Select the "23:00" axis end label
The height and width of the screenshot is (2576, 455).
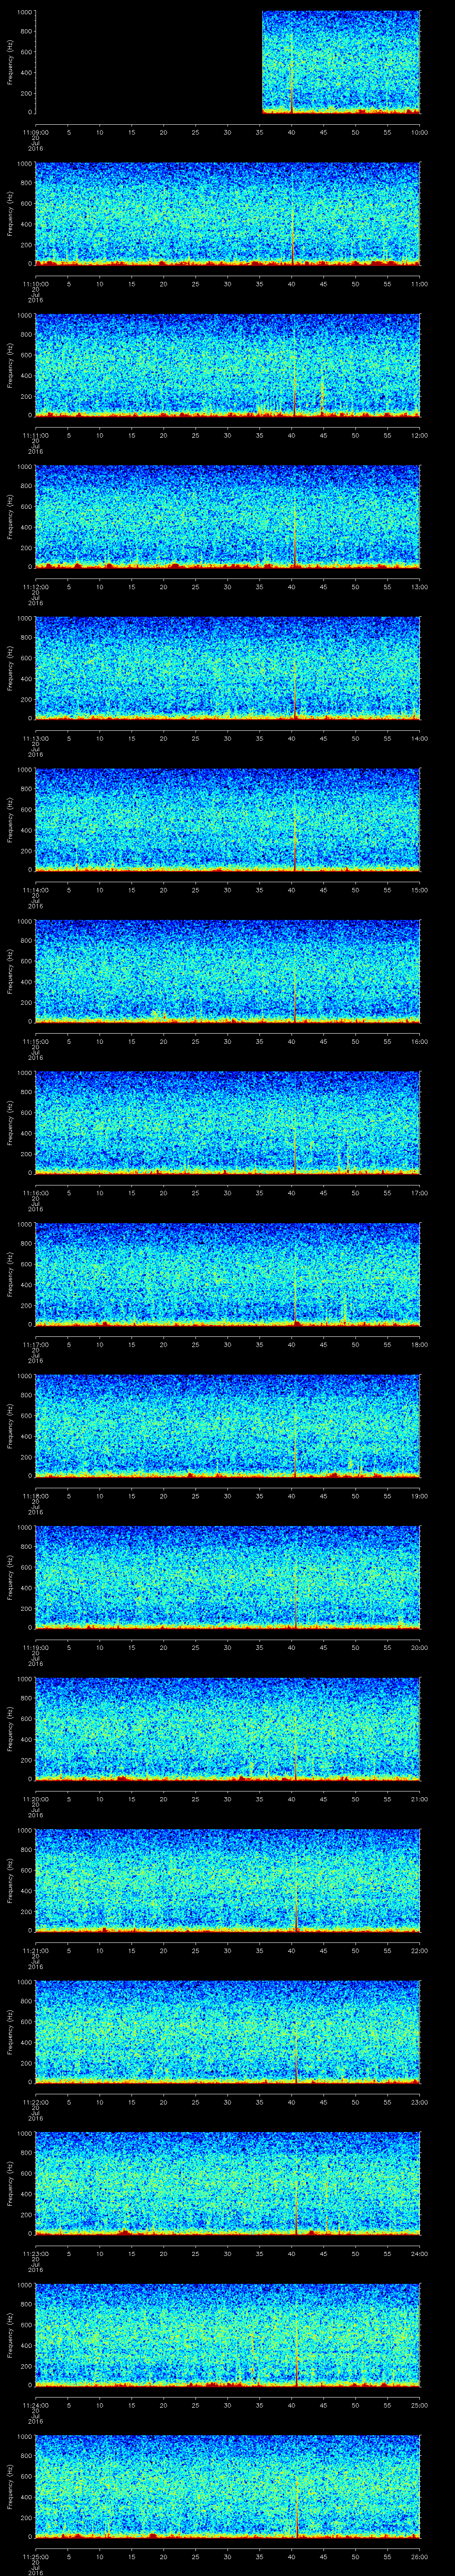click(x=420, y=2102)
